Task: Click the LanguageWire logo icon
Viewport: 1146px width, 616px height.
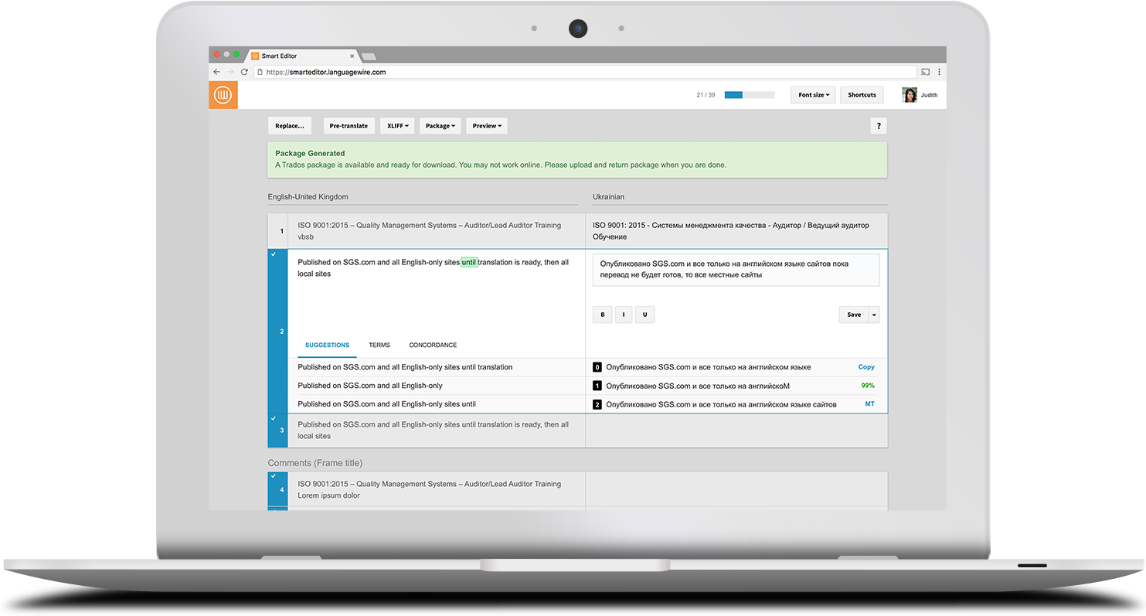Action: pyautogui.click(x=223, y=94)
